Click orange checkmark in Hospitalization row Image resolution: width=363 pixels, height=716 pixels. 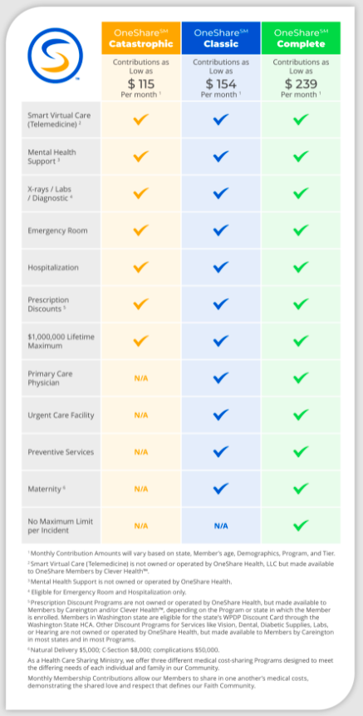tap(141, 267)
